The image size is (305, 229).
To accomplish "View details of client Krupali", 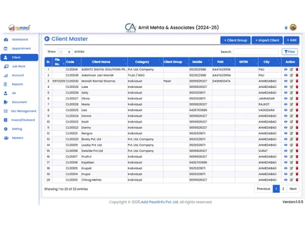I will click(x=285, y=168).
